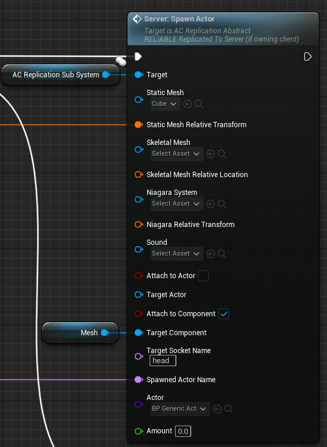
Task: Enable the Attach to Actor checkbox
Action: point(204,276)
